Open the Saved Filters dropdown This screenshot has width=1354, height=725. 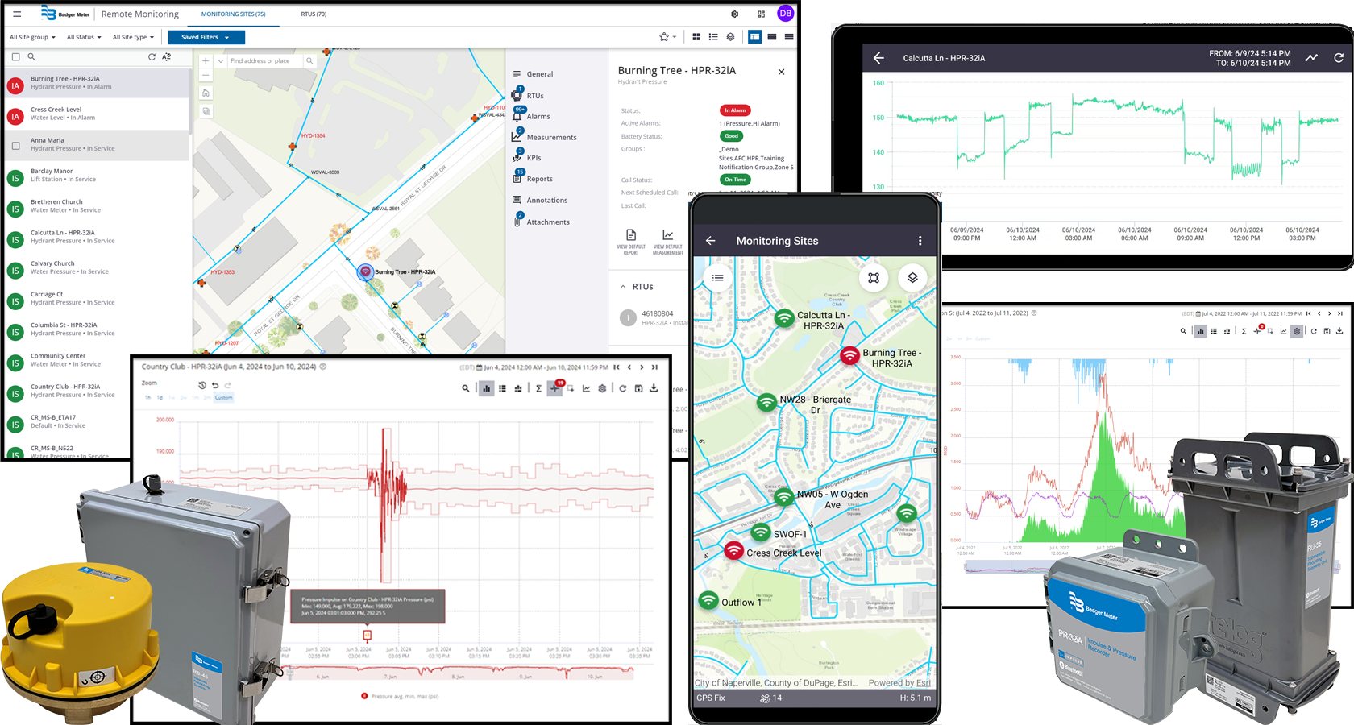click(206, 37)
